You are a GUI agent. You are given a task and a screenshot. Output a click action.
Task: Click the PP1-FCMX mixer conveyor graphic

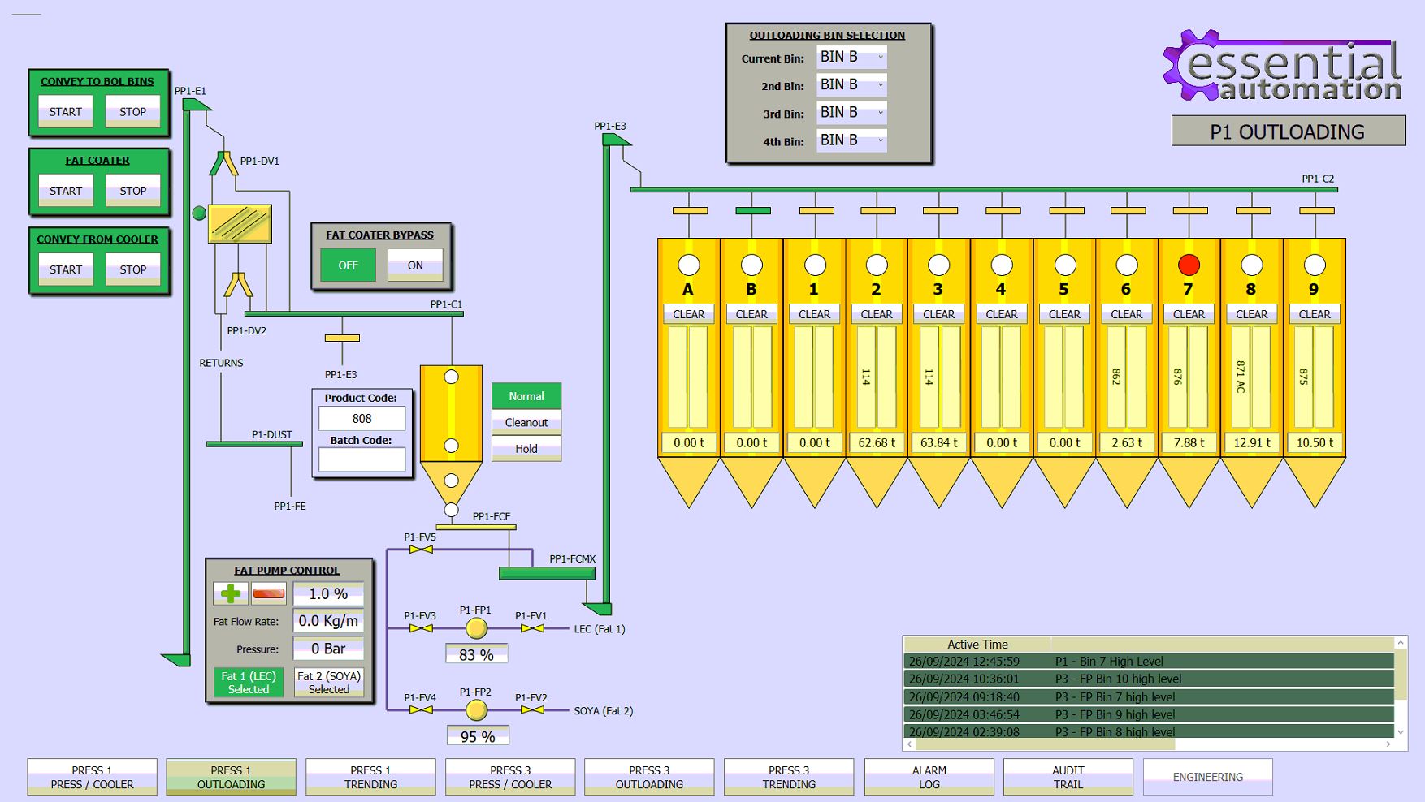[x=547, y=573]
